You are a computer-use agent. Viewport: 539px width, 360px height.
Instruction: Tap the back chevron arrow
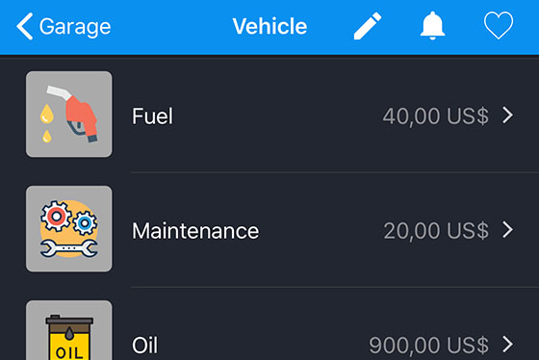(x=25, y=27)
